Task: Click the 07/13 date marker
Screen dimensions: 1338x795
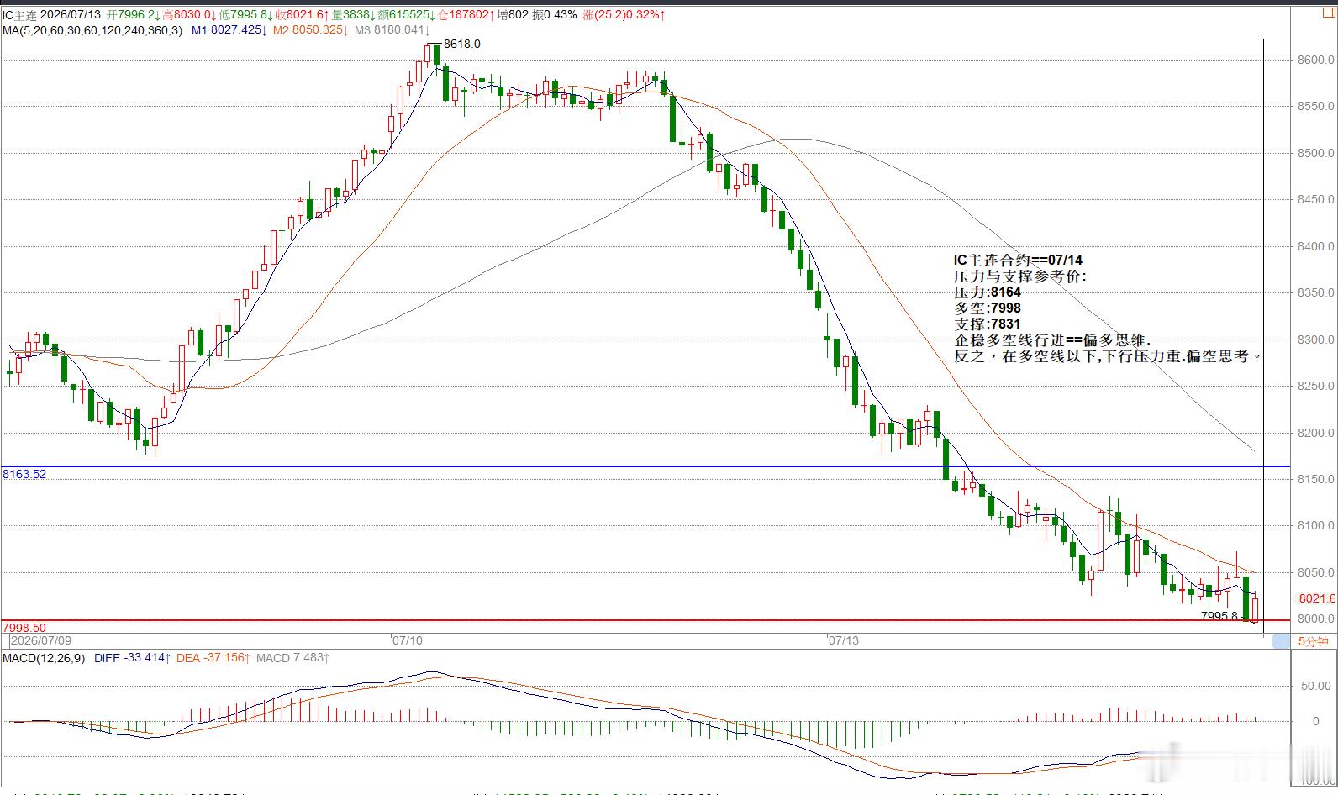Action: [x=844, y=640]
